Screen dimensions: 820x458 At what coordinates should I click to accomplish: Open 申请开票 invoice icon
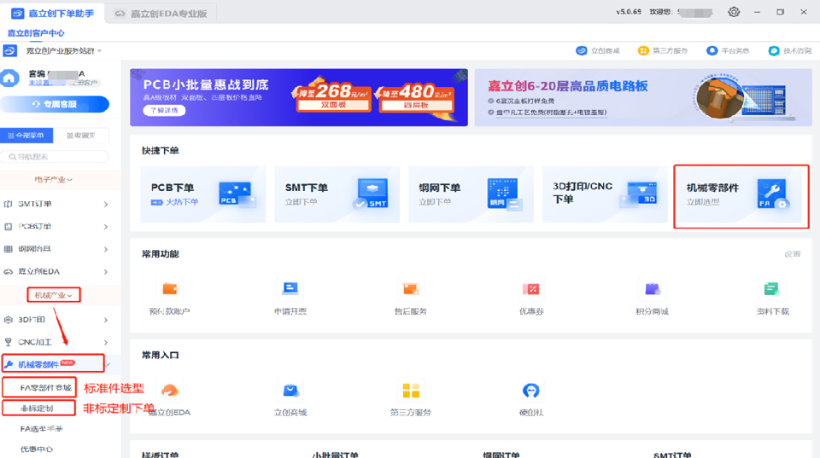pos(290,288)
